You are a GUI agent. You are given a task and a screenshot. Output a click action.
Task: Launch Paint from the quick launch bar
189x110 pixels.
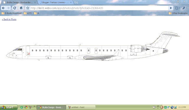[x=30, y=107]
